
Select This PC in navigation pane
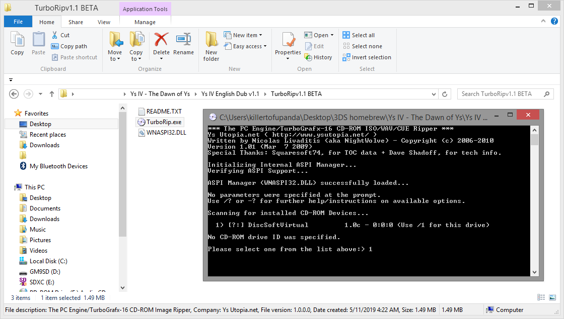(35, 187)
